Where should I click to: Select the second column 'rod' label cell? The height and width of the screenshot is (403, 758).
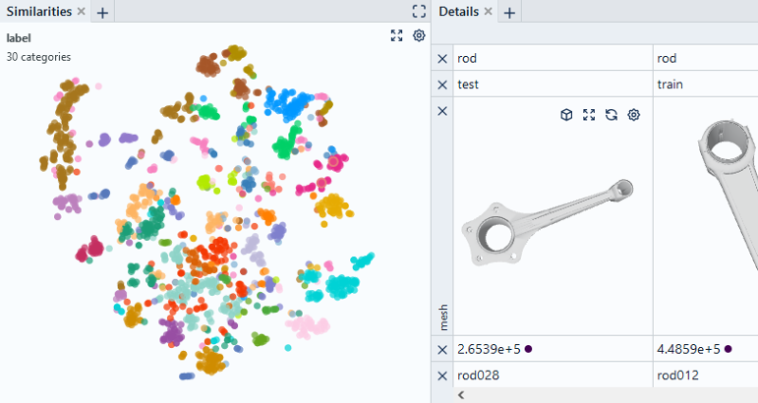[x=706, y=58]
